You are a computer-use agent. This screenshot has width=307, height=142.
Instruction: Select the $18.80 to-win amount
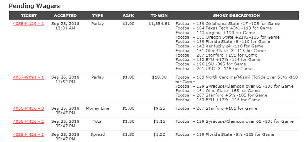tap(159, 77)
